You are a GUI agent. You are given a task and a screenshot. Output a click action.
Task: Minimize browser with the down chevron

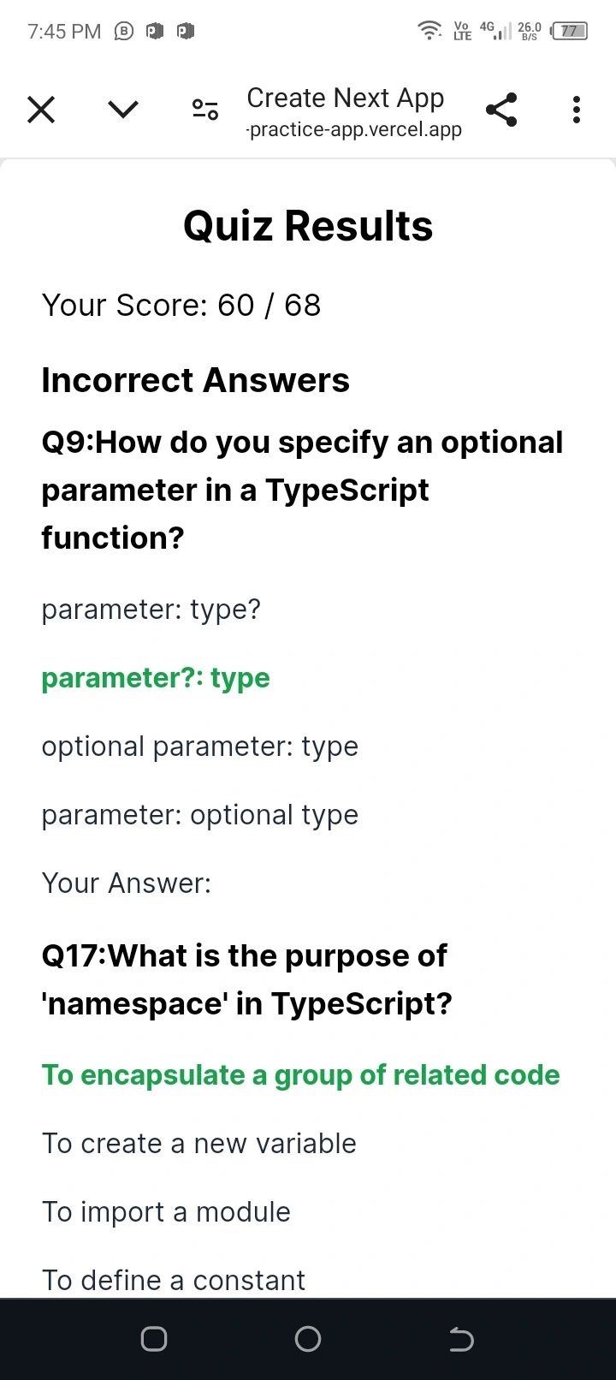coord(123,110)
